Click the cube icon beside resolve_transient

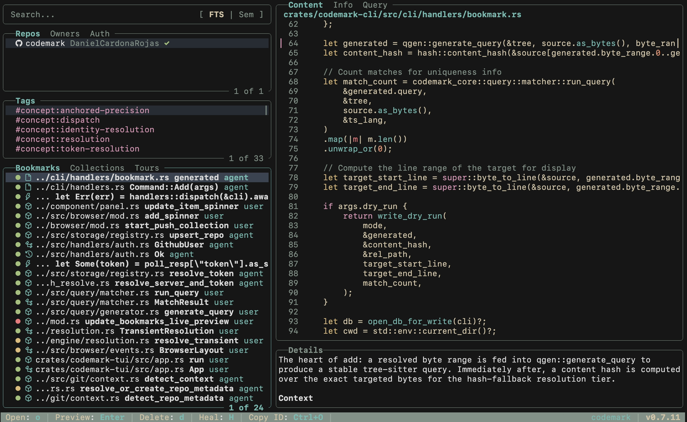(28, 341)
